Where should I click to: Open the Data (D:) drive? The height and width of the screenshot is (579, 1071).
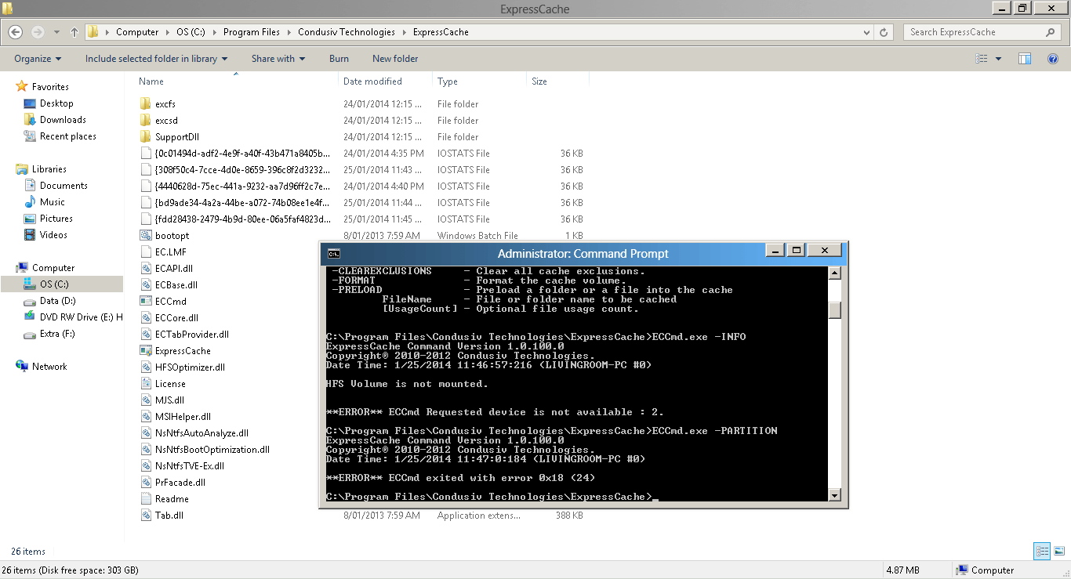58,301
